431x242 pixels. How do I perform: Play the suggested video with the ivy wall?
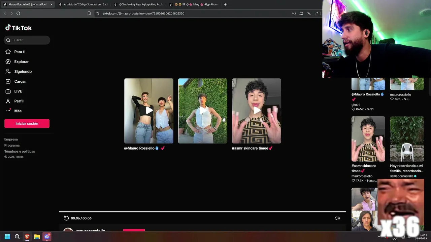pos(203,111)
